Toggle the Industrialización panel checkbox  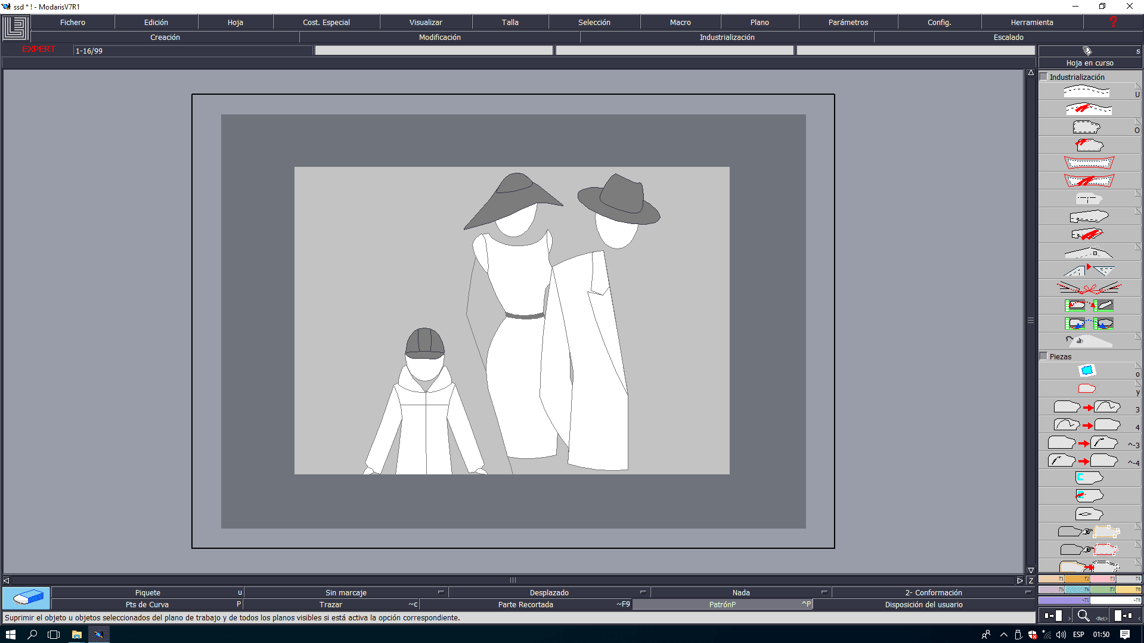pyautogui.click(x=1044, y=77)
